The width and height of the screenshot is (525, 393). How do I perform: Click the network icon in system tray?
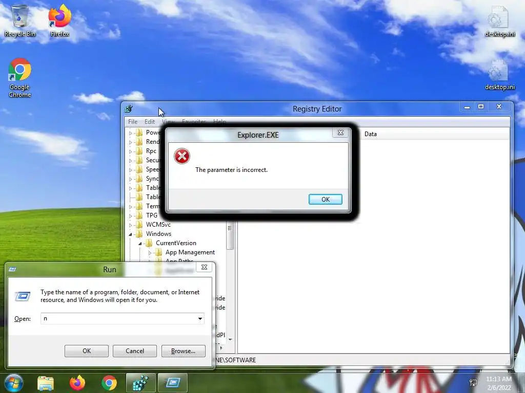click(x=473, y=383)
